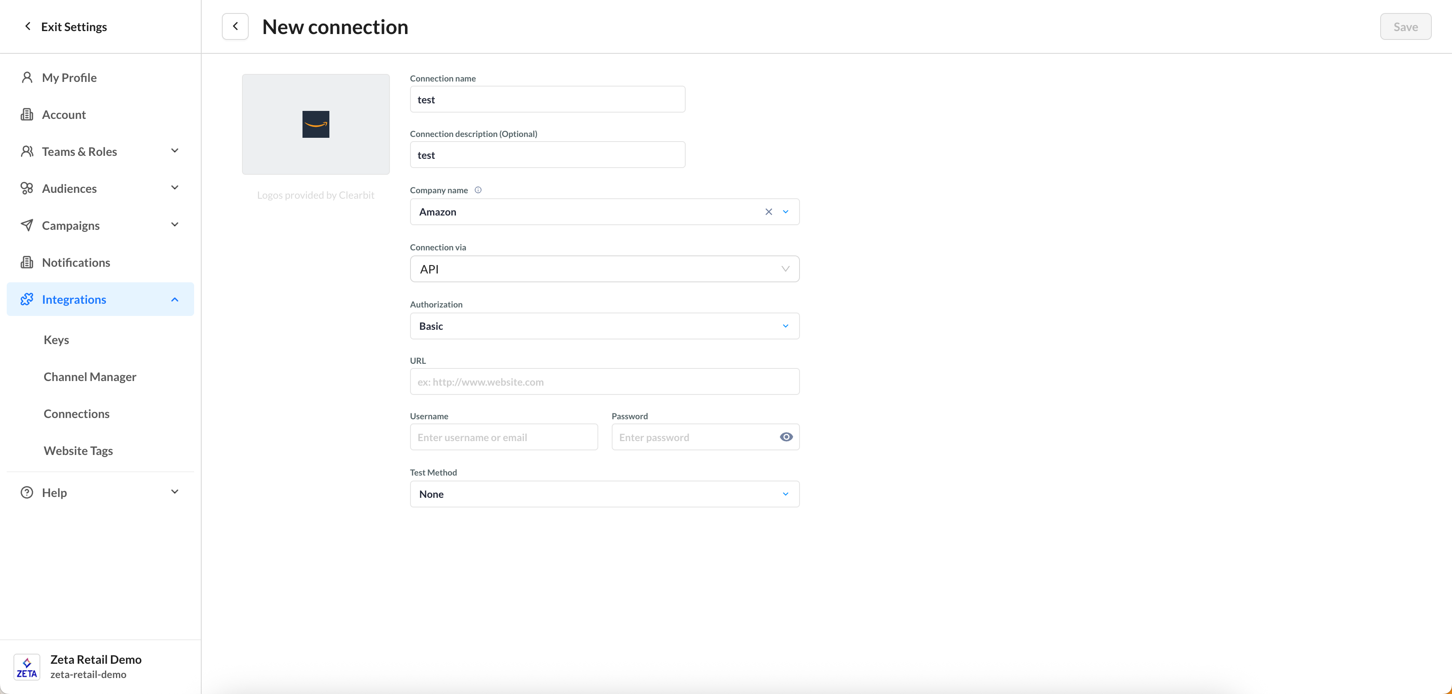Click the Account building icon
This screenshot has height=694, width=1452.
[x=26, y=114]
